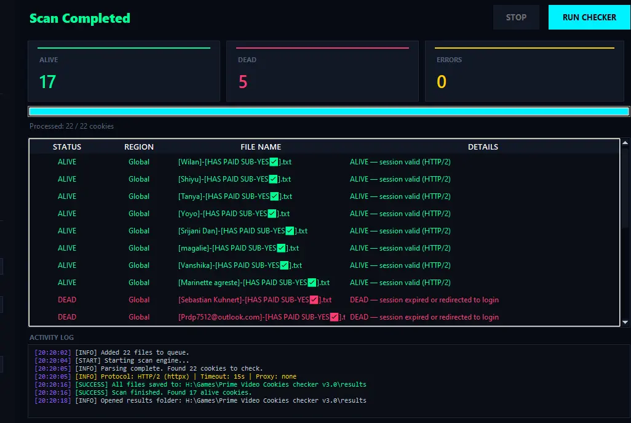Select the [Wilan] cookie file name
Viewport: 631px width, 423px height.
pos(234,162)
